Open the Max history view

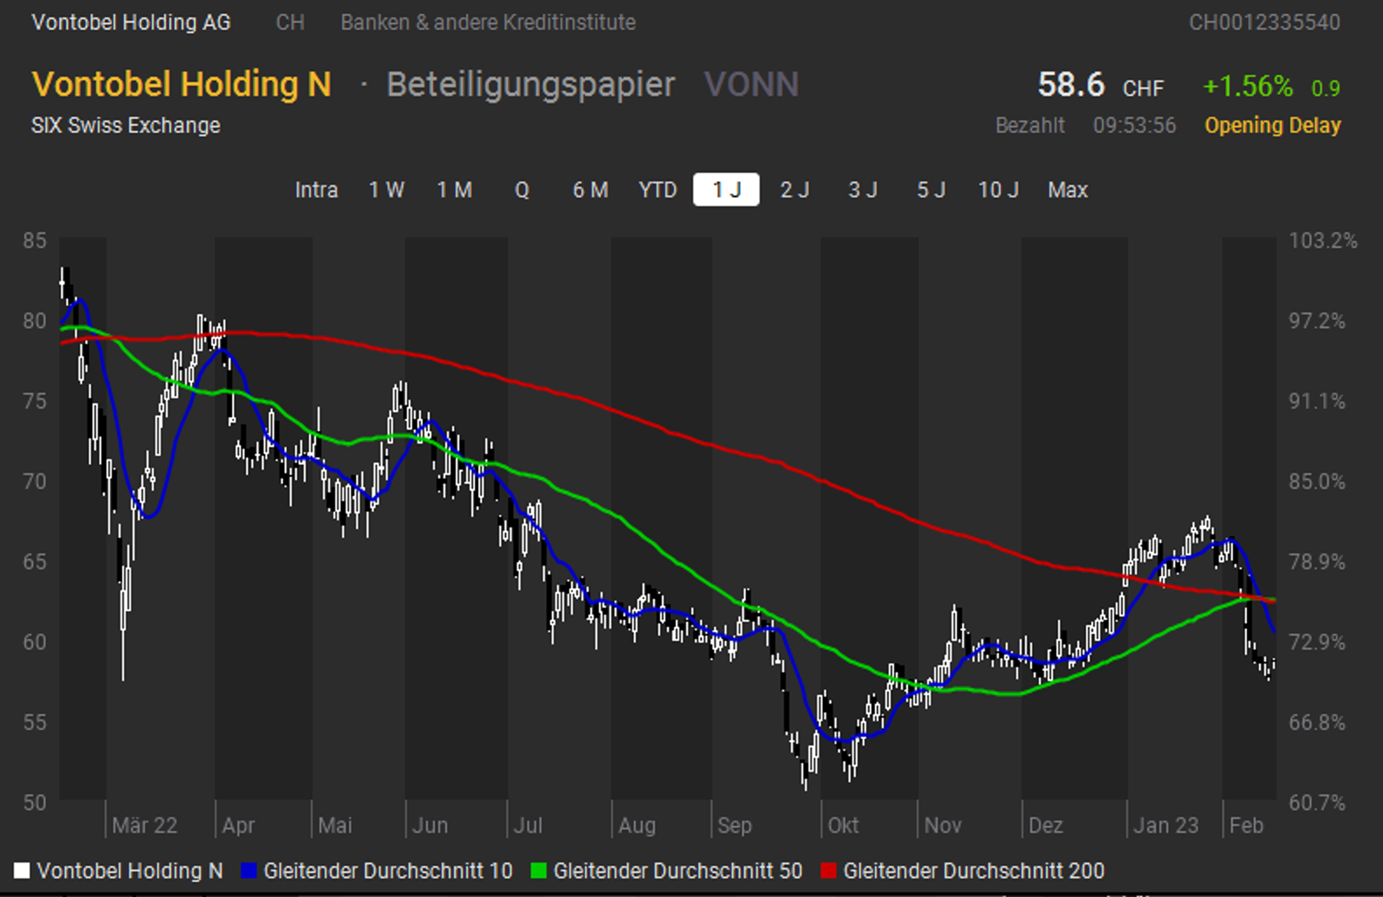click(x=1067, y=190)
